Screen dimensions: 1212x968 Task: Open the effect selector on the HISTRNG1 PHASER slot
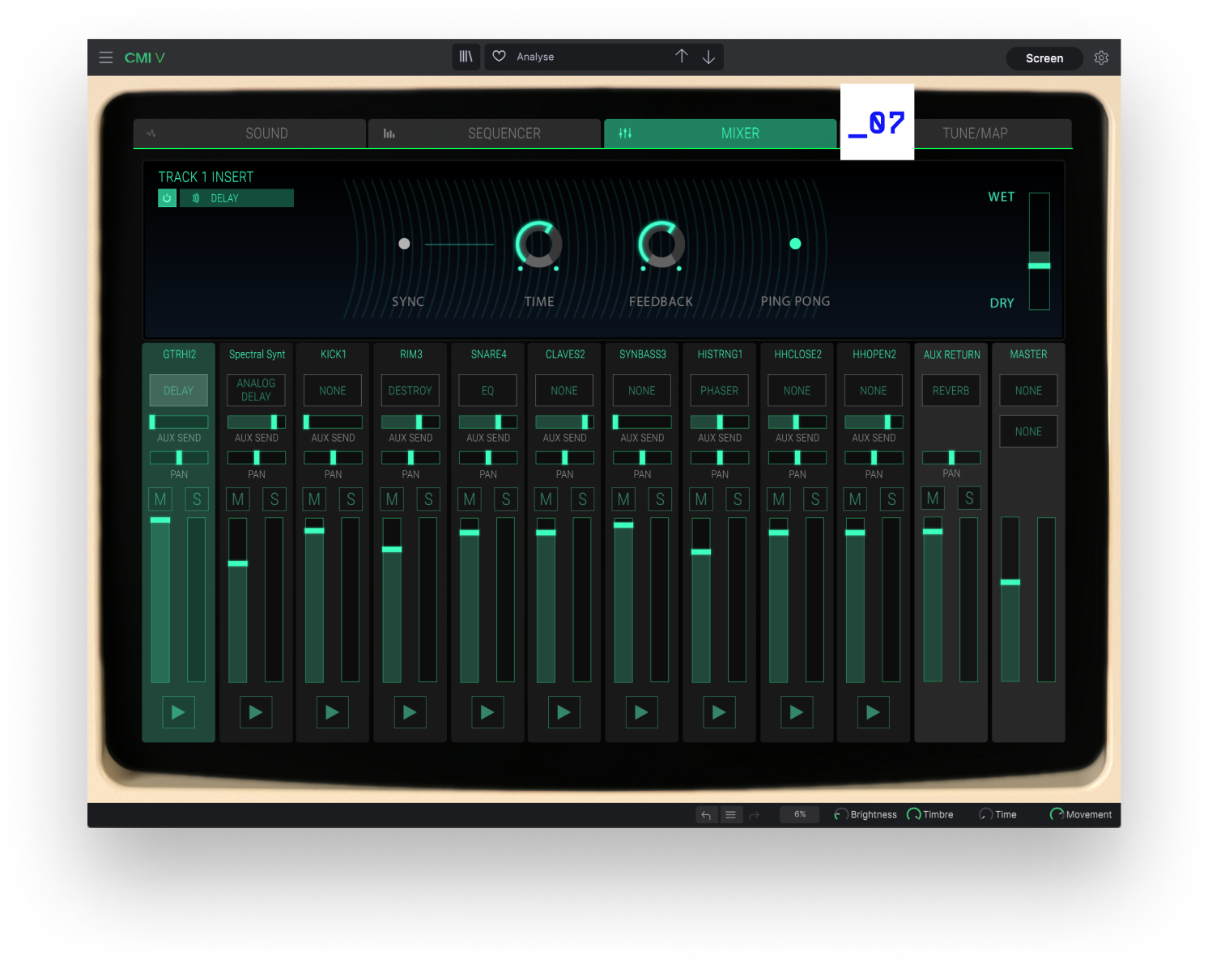pos(718,390)
